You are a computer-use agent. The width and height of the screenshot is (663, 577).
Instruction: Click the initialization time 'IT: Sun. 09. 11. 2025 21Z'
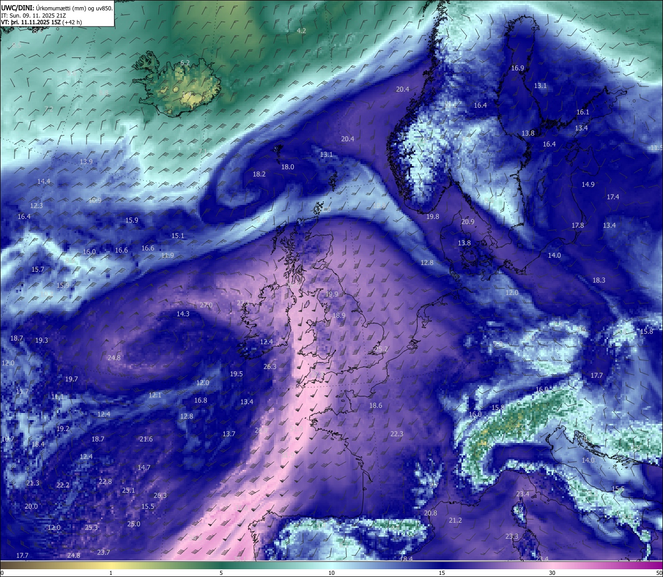[x=34, y=16]
